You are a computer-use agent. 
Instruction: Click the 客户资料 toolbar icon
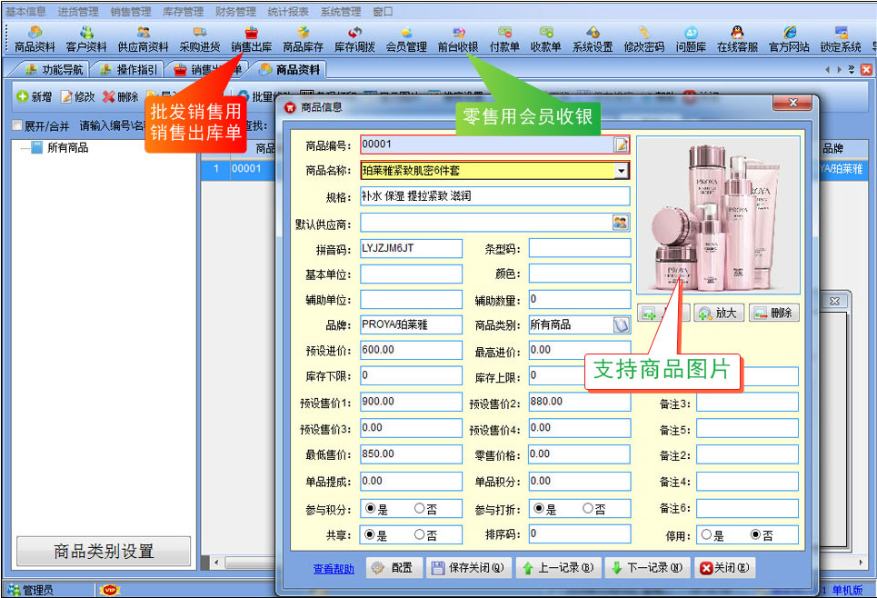click(x=86, y=39)
